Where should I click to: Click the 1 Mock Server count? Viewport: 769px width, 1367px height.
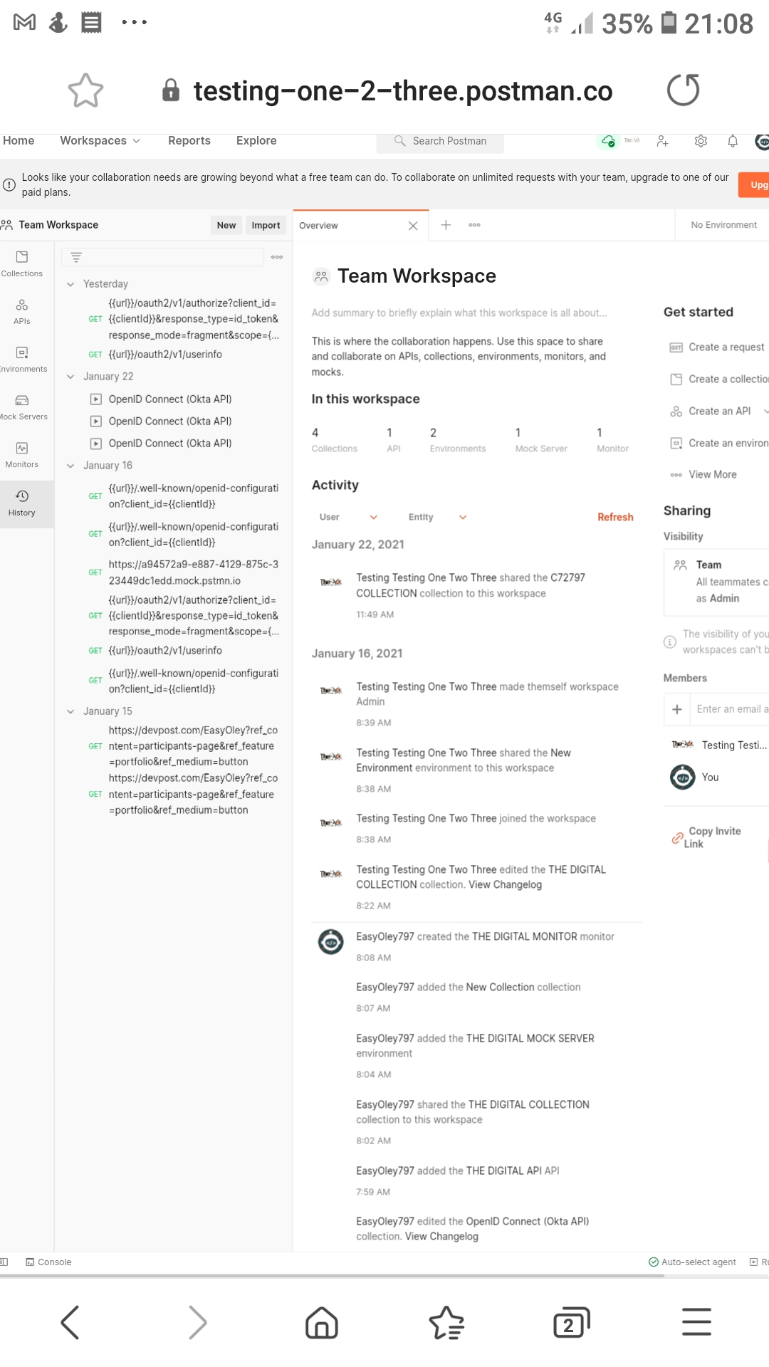pos(541,440)
